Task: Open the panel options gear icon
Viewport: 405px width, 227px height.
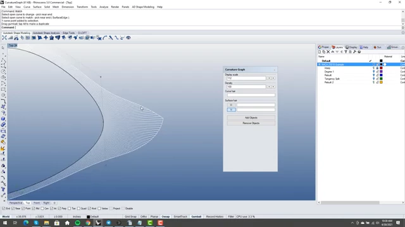Action: pos(403,47)
